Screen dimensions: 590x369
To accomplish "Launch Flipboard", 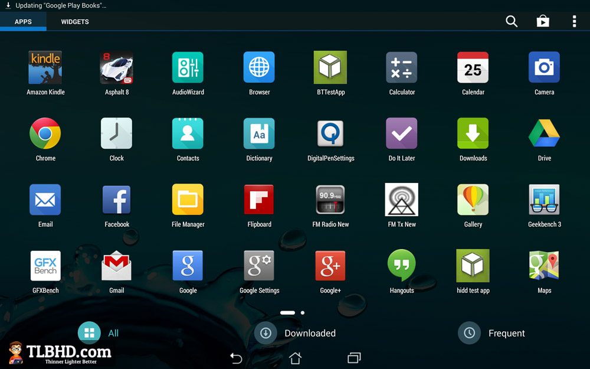I will pos(259,200).
